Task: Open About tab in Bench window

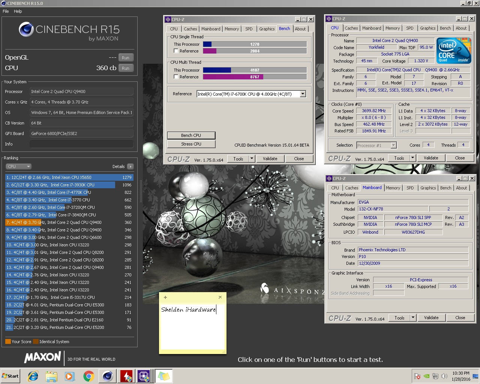Action: pyautogui.click(x=300, y=29)
